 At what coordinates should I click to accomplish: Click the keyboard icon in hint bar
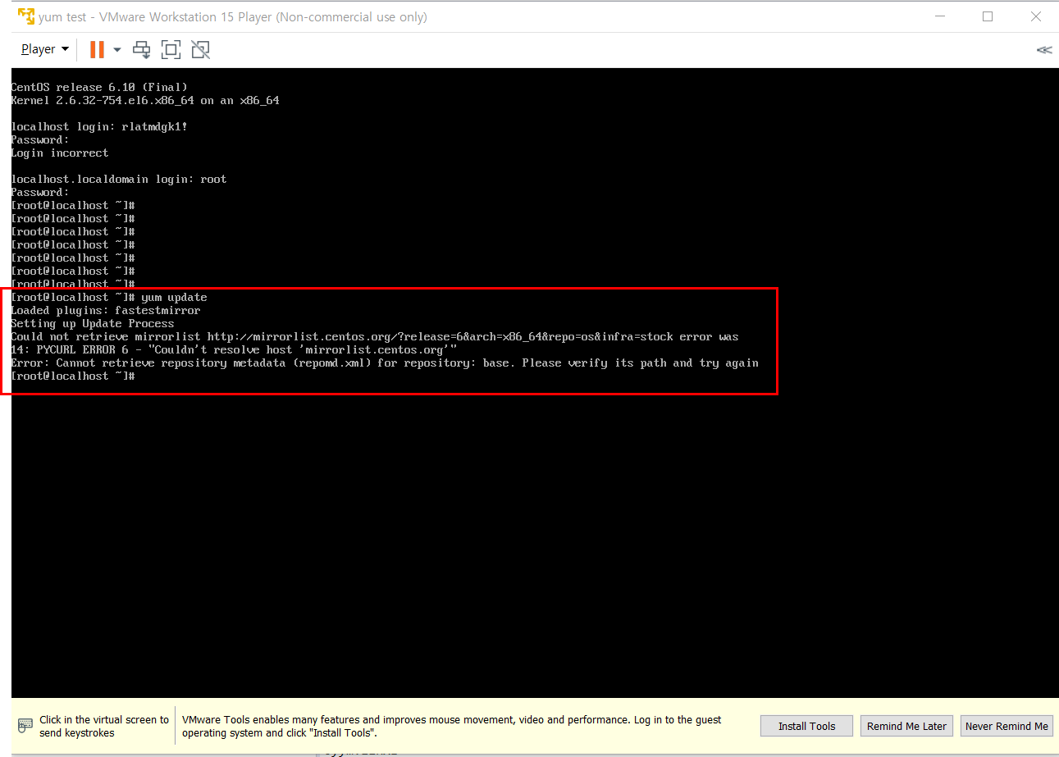point(25,726)
